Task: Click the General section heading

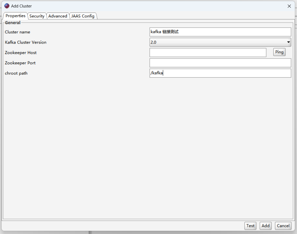Action: 12,23
